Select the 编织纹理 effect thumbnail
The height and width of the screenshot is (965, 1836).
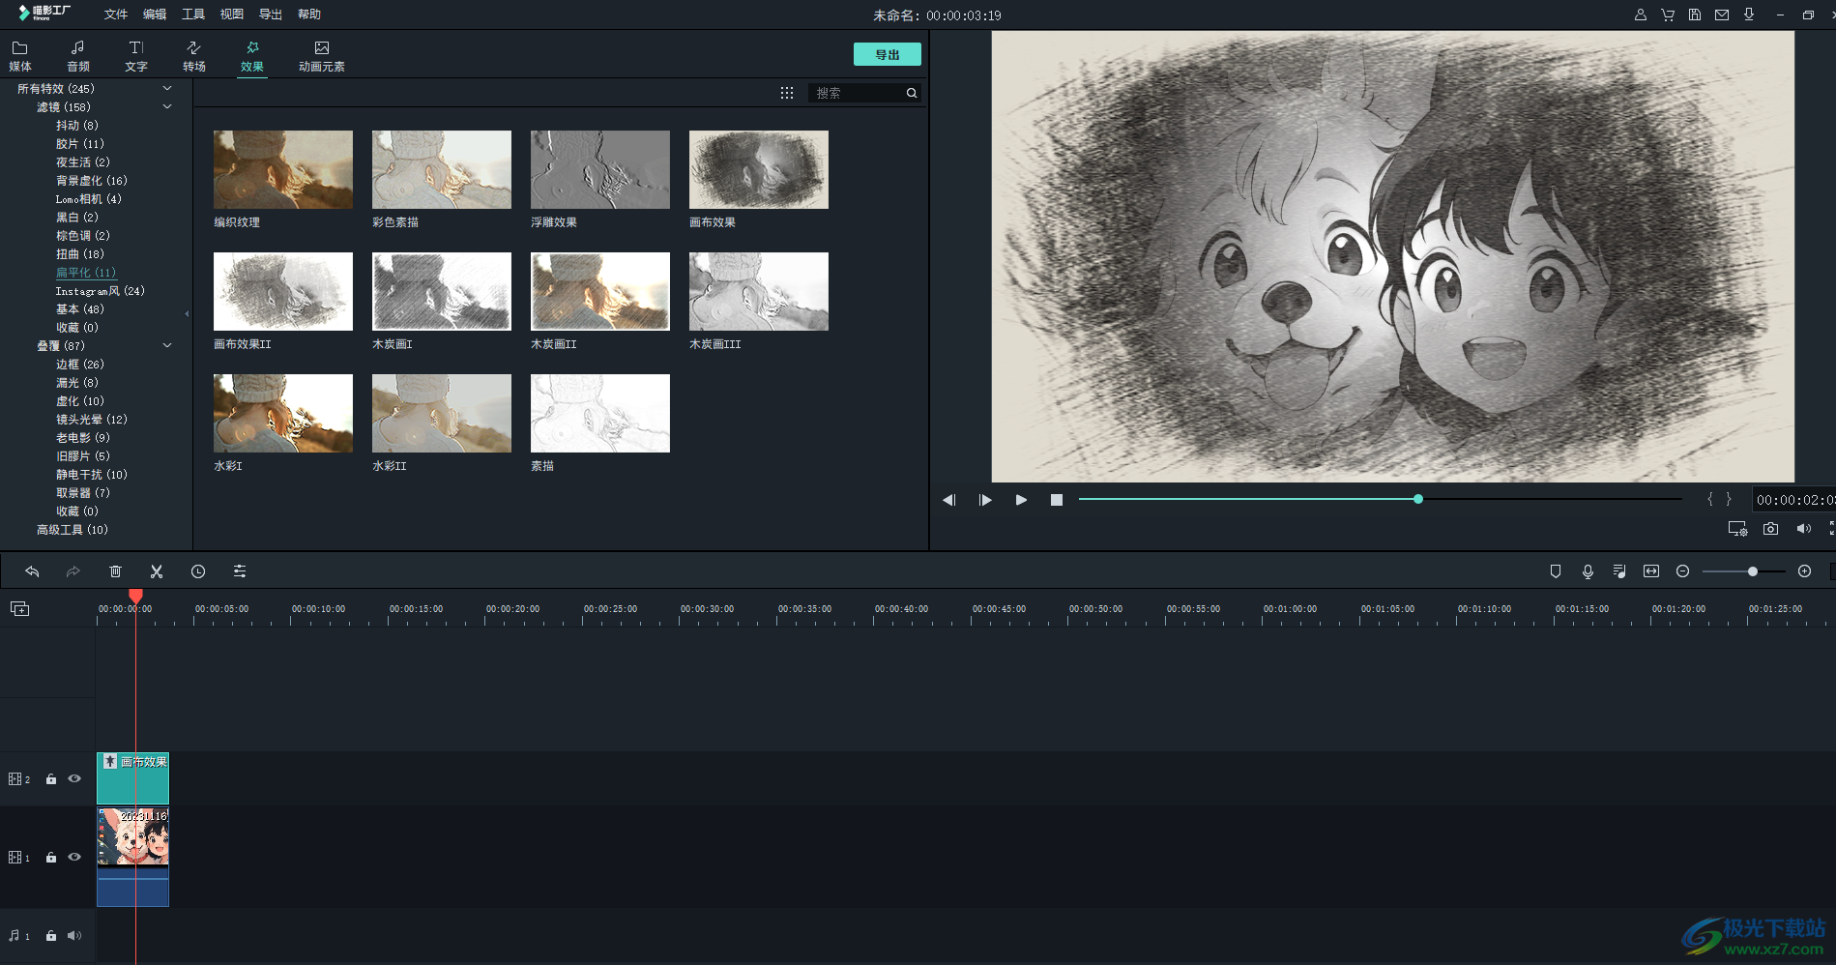pos(283,169)
